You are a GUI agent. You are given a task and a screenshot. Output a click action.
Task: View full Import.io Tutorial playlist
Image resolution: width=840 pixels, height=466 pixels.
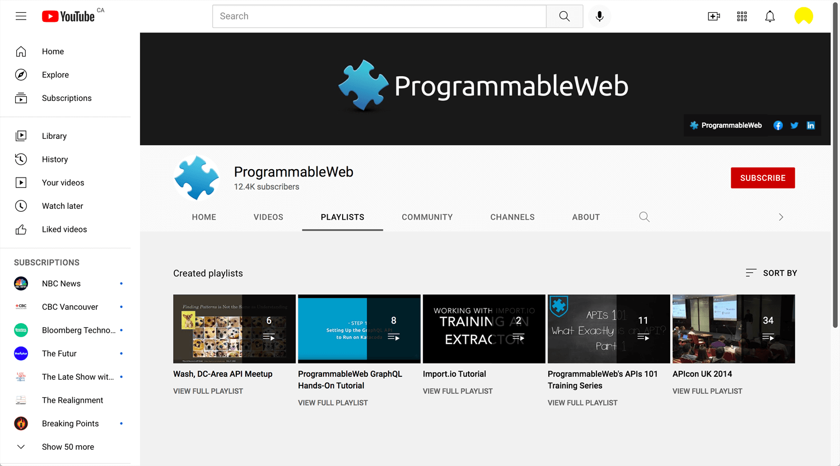458,391
